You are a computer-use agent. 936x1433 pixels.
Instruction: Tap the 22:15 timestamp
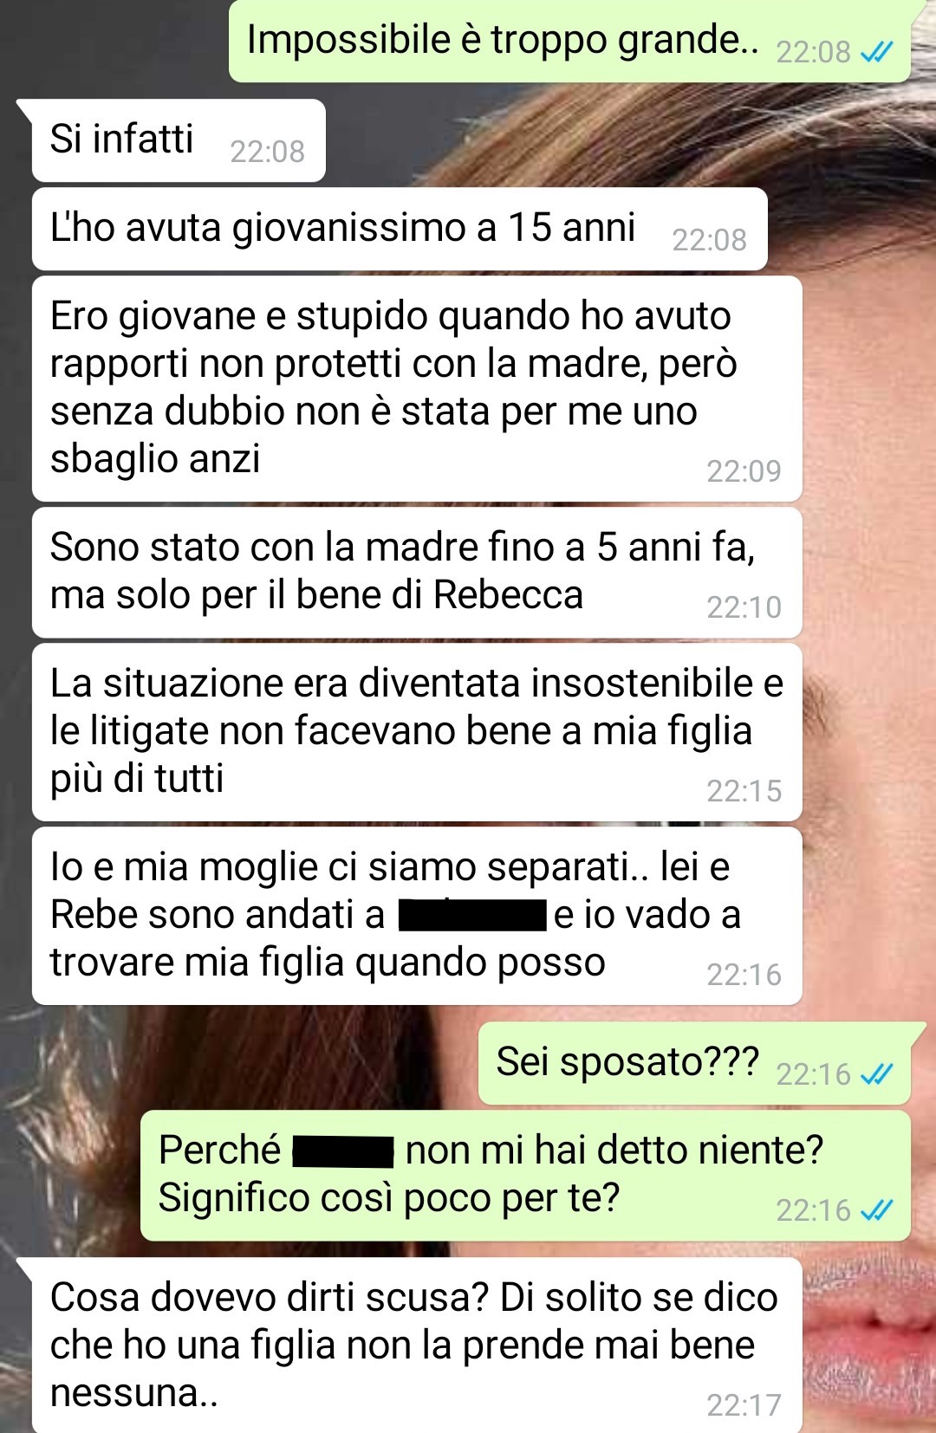(744, 791)
